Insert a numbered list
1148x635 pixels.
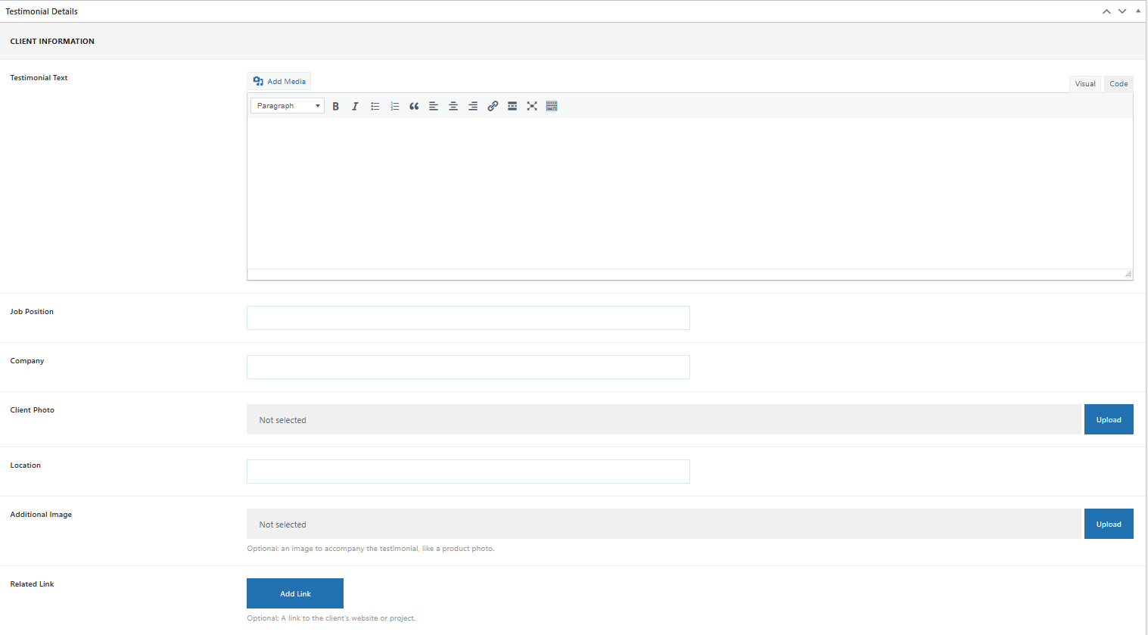click(x=394, y=107)
